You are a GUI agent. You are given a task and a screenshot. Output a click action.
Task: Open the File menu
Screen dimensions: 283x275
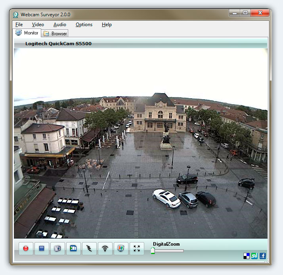coord(19,25)
